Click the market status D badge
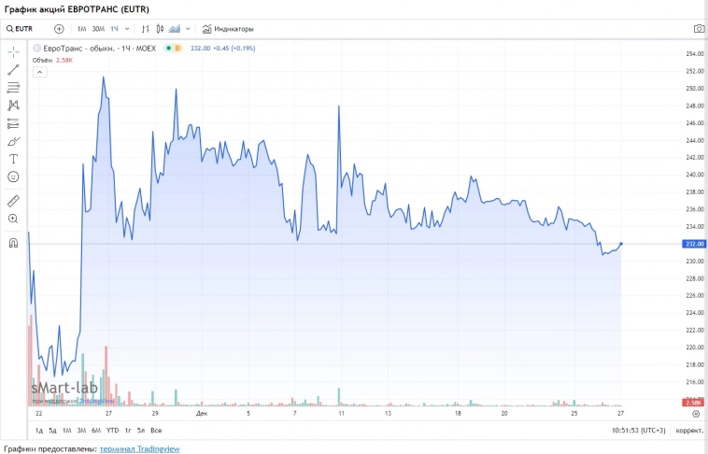Screen dimensions: 708x454 pos(177,48)
